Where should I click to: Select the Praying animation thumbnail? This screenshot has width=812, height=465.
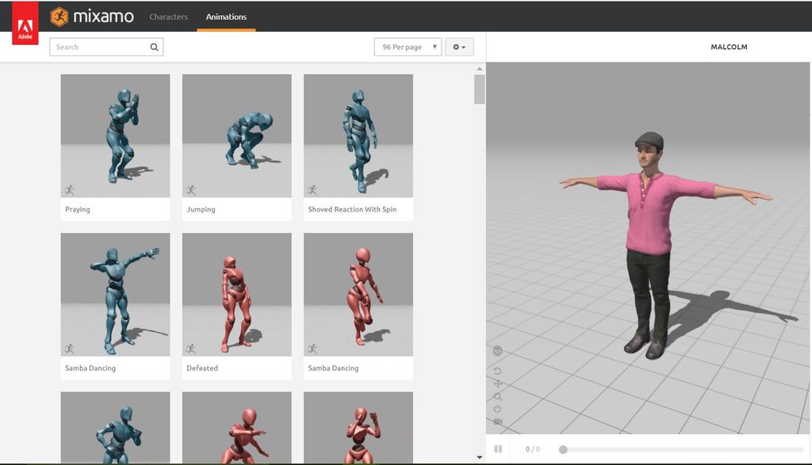(x=115, y=135)
